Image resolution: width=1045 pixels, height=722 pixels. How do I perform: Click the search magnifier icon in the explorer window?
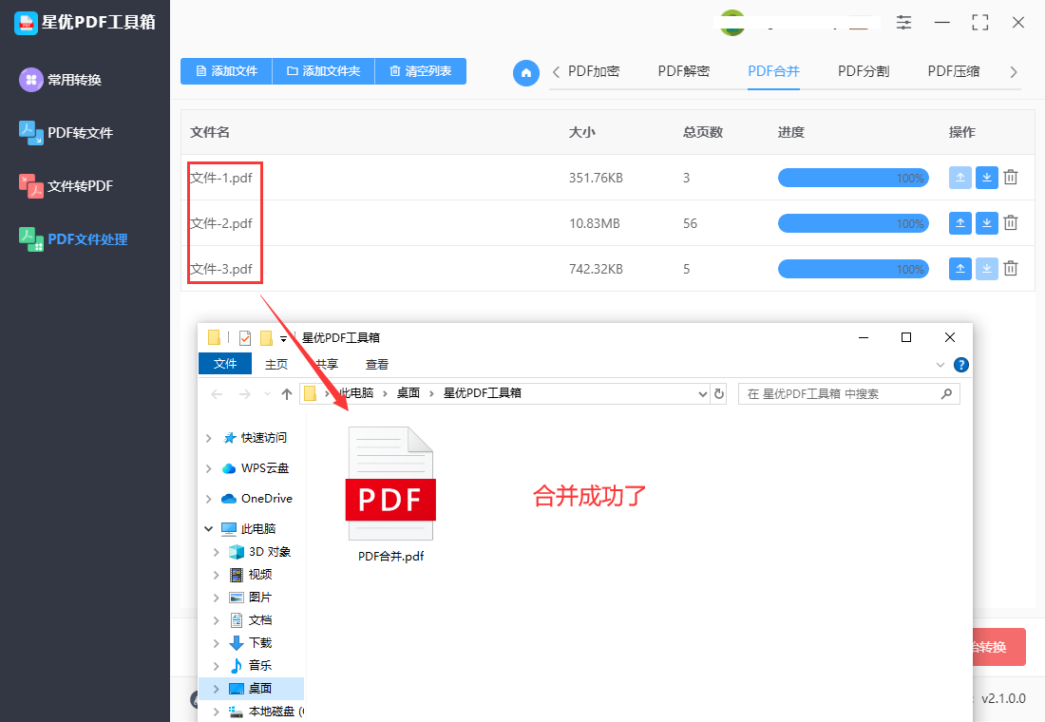point(946,392)
